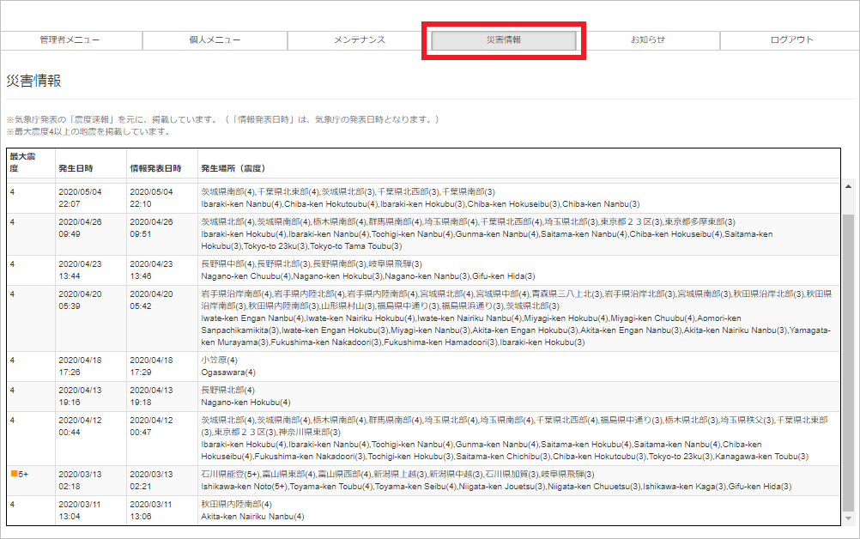
Task: Click the orange 5+ intensity marker icon
Action: [x=15, y=474]
